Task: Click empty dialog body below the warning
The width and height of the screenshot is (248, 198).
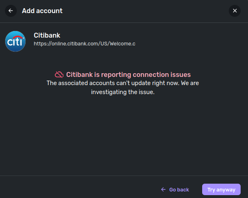Action: pos(124,135)
